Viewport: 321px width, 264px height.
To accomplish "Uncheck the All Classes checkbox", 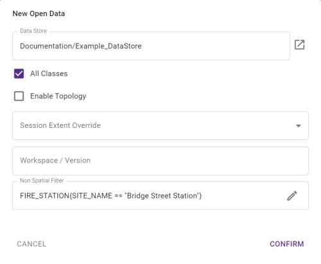I will [x=19, y=74].
